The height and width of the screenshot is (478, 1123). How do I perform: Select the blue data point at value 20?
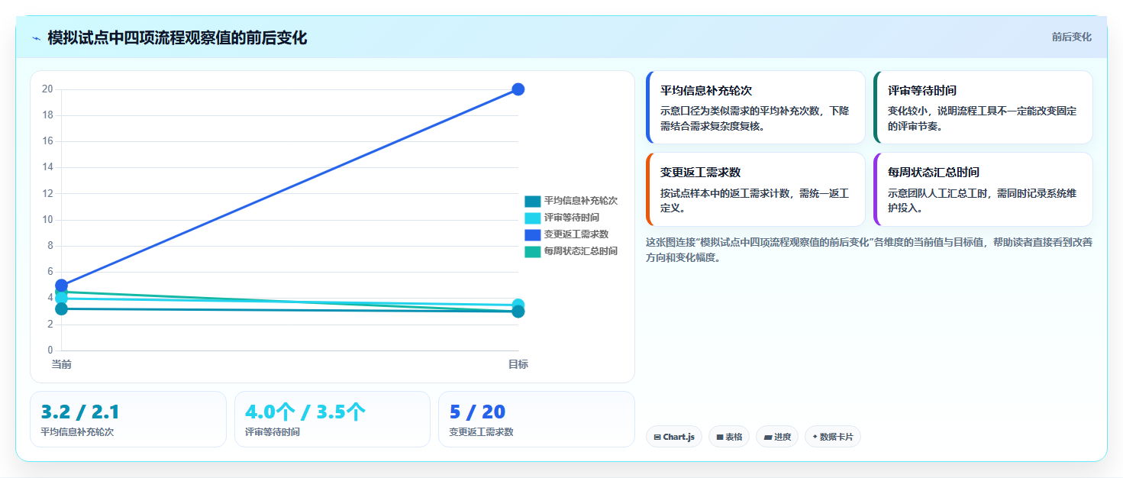518,89
